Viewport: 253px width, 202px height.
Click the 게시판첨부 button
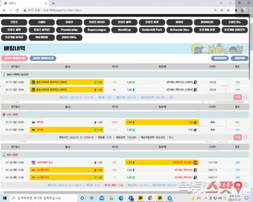coord(220,58)
